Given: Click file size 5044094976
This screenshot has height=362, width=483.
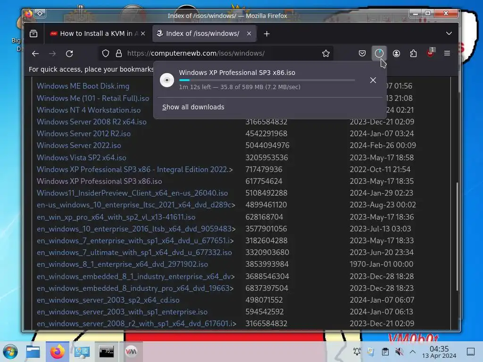Looking at the screenshot, I should click(267, 145).
